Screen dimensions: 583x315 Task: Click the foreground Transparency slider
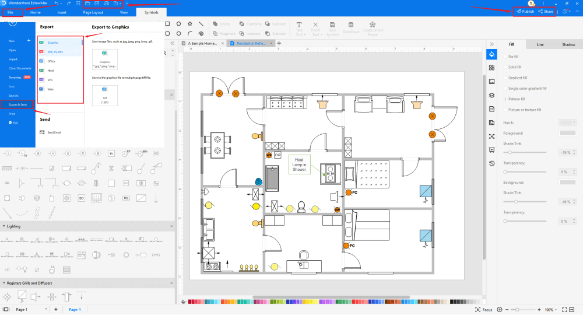[525, 172]
